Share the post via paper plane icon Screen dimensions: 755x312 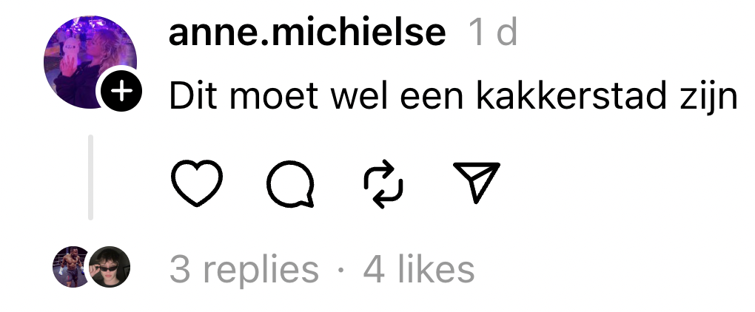coord(477,183)
